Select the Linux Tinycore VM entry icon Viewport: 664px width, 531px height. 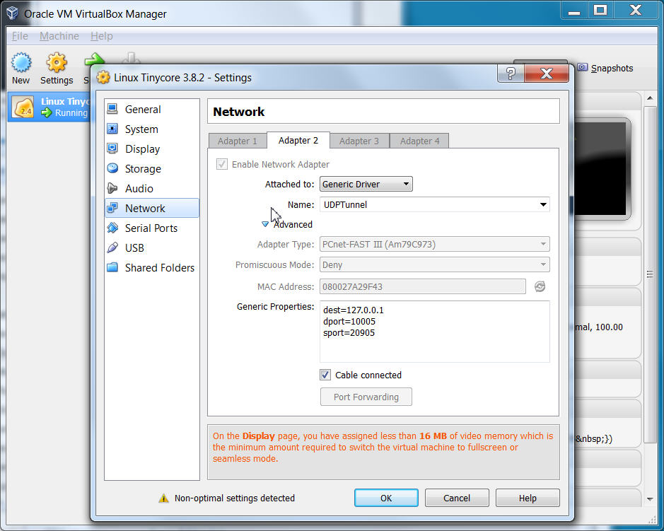click(x=23, y=107)
